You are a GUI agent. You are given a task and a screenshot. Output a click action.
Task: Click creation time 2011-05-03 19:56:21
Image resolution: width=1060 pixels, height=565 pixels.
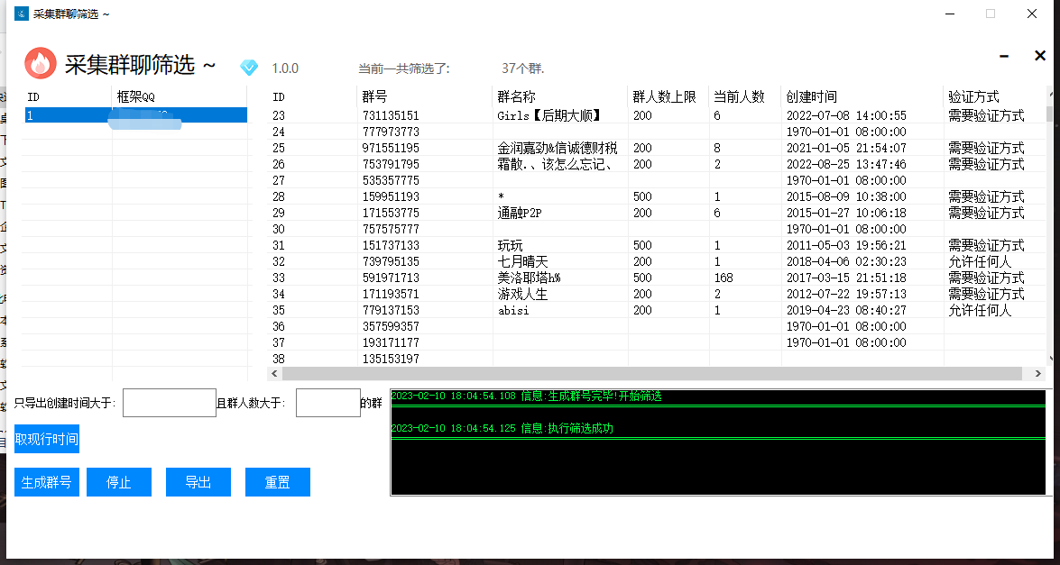click(x=846, y=245)
